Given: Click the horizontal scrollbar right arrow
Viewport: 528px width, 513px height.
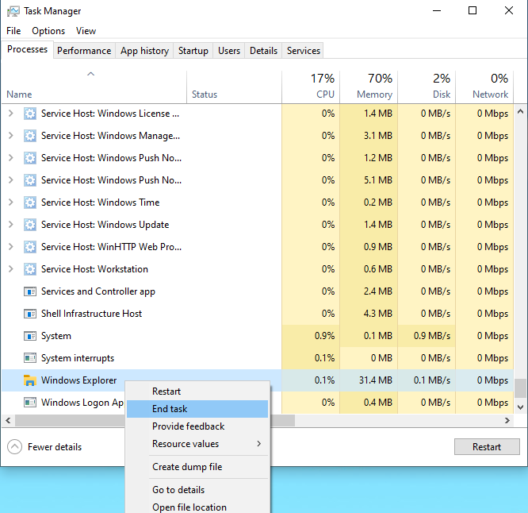Looking at the screenshot, I should 507,421.
